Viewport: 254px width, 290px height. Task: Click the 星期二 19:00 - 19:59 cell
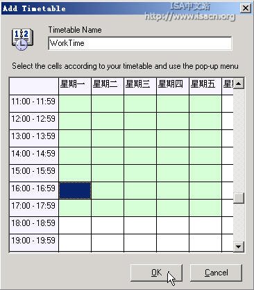coord(108,243)
